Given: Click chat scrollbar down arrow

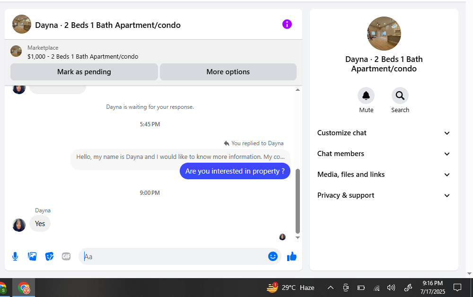Looking at the screenshot, I should coord(298,237).
